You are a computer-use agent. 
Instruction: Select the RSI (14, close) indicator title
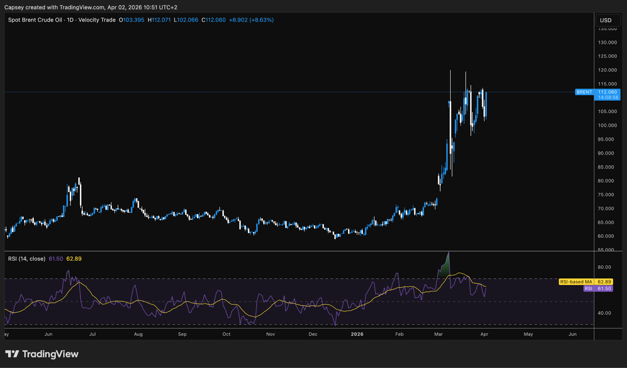tap(26, 259)
